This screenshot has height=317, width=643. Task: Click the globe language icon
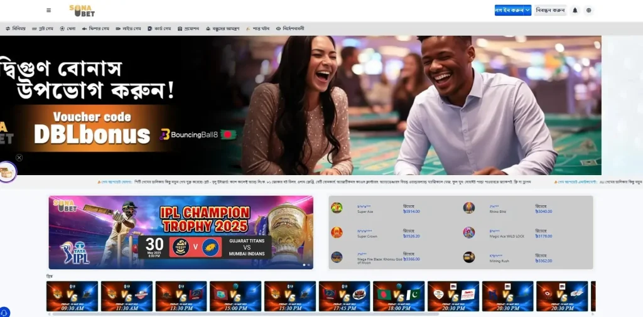tap(589, 10)
